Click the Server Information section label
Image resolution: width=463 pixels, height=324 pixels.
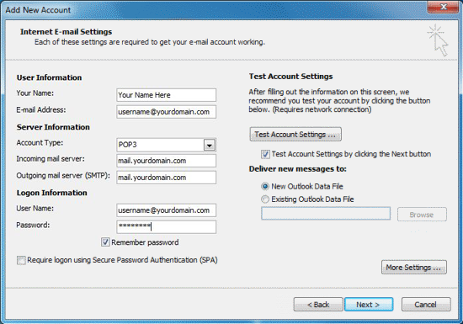(53, 127)
